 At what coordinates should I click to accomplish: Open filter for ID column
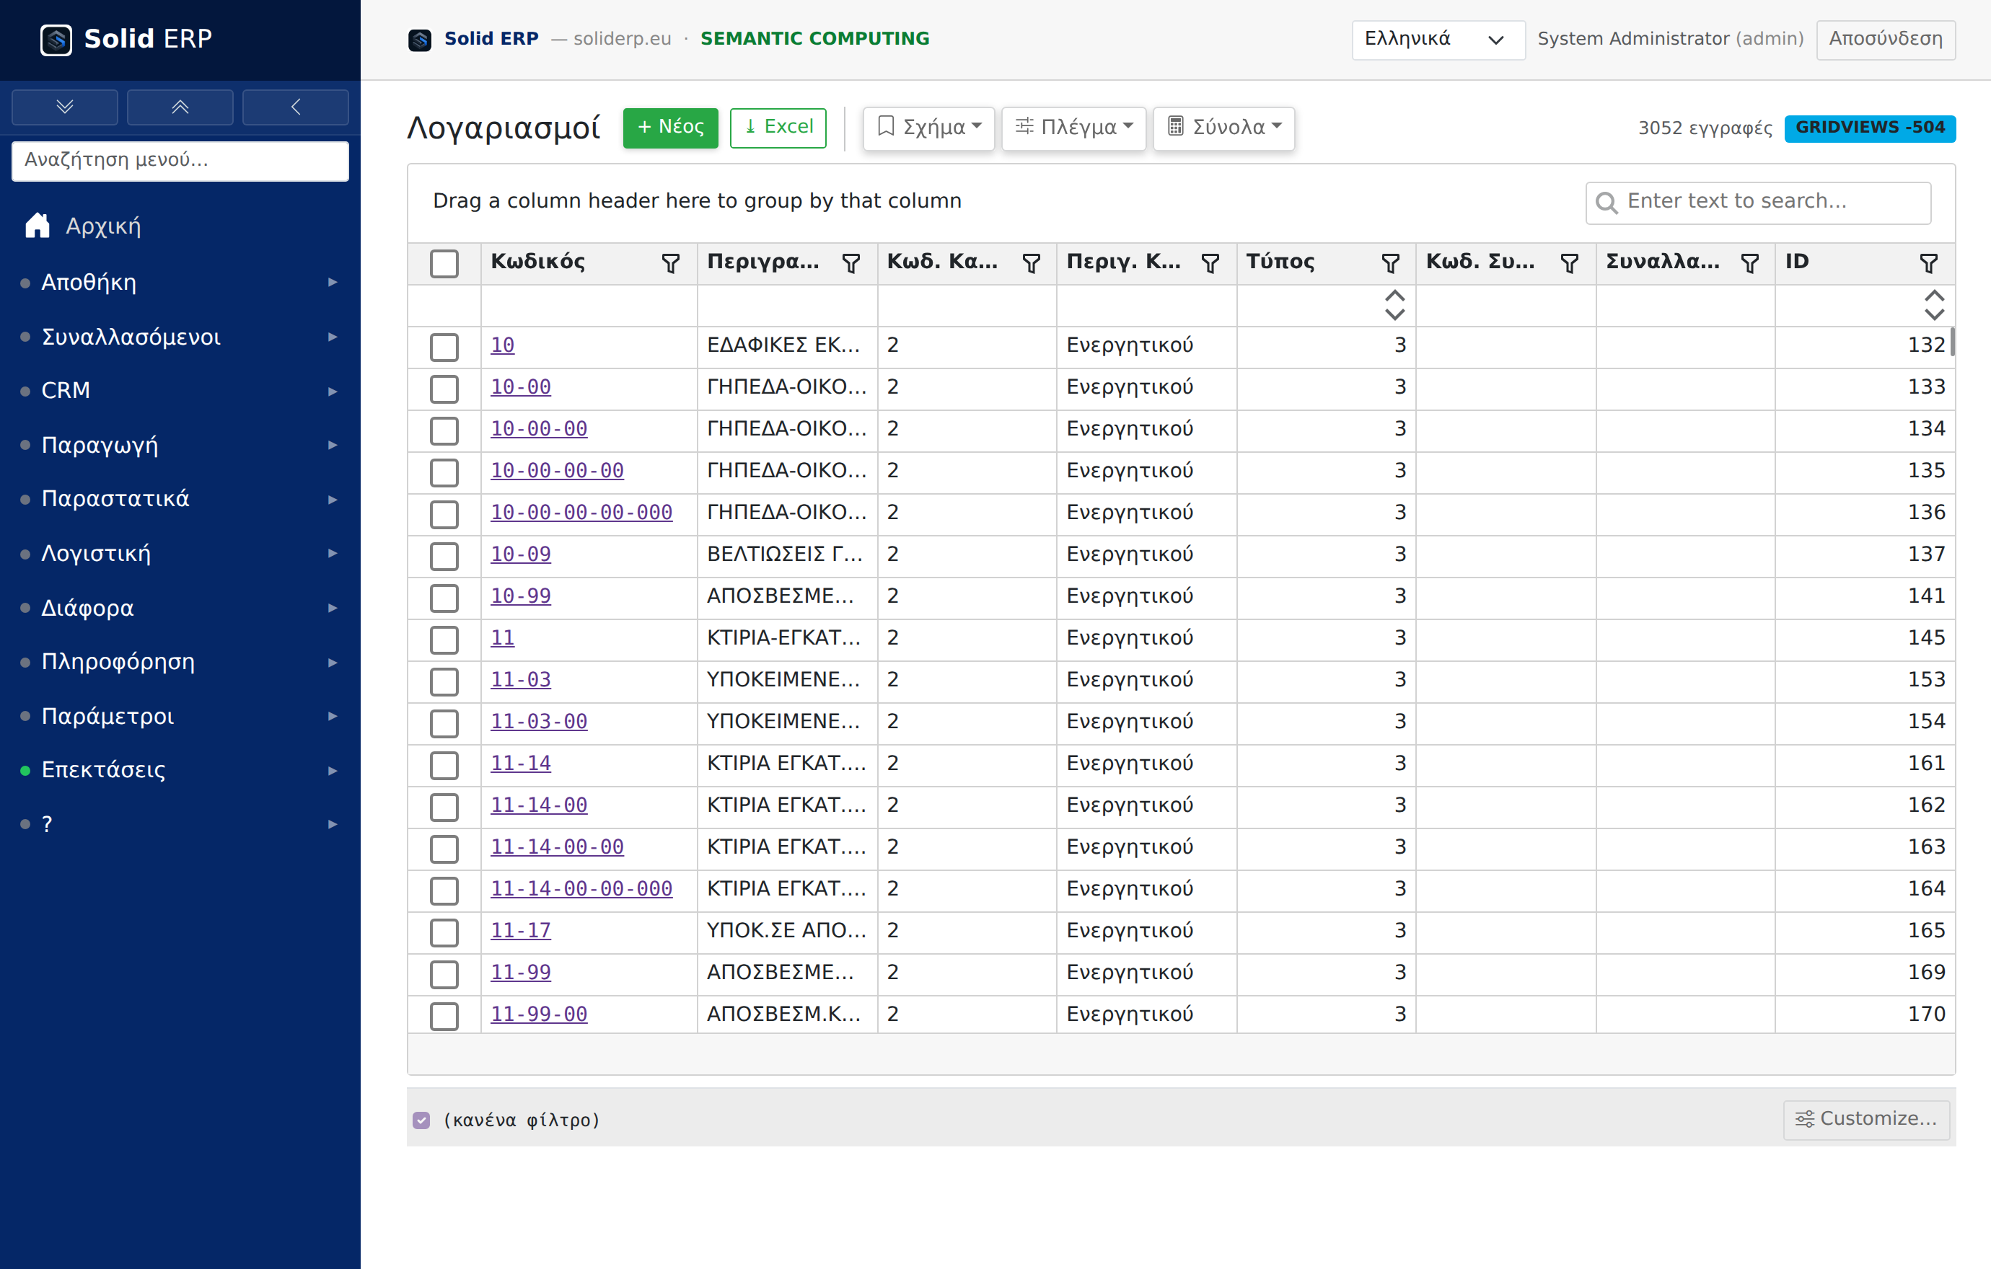(1928, 264)
